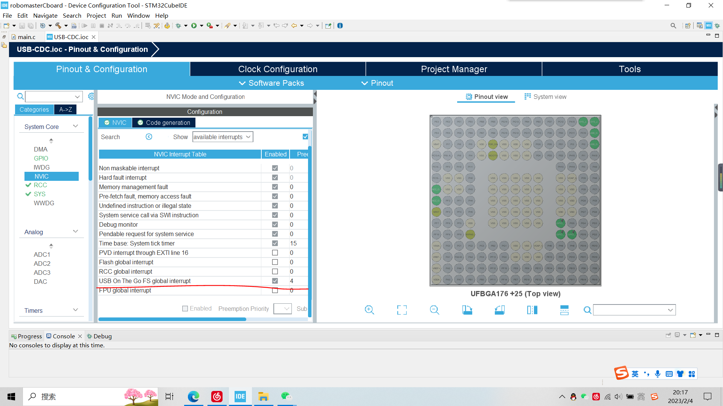Select GPIO in System Core sidebar
Viewport: 723px width, 406px height.
coord(41,158)
